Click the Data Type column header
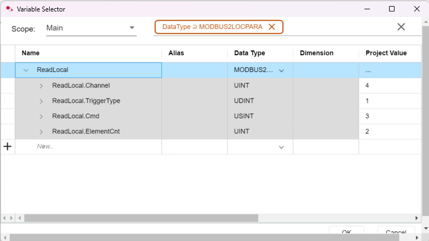Screen dimensions: 429x241 250,53
